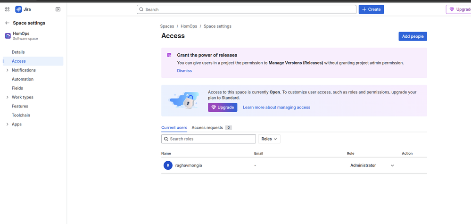Go to the Spaces breadcrumb
This screenshot has width=471, height=224.
pos(167,26)
